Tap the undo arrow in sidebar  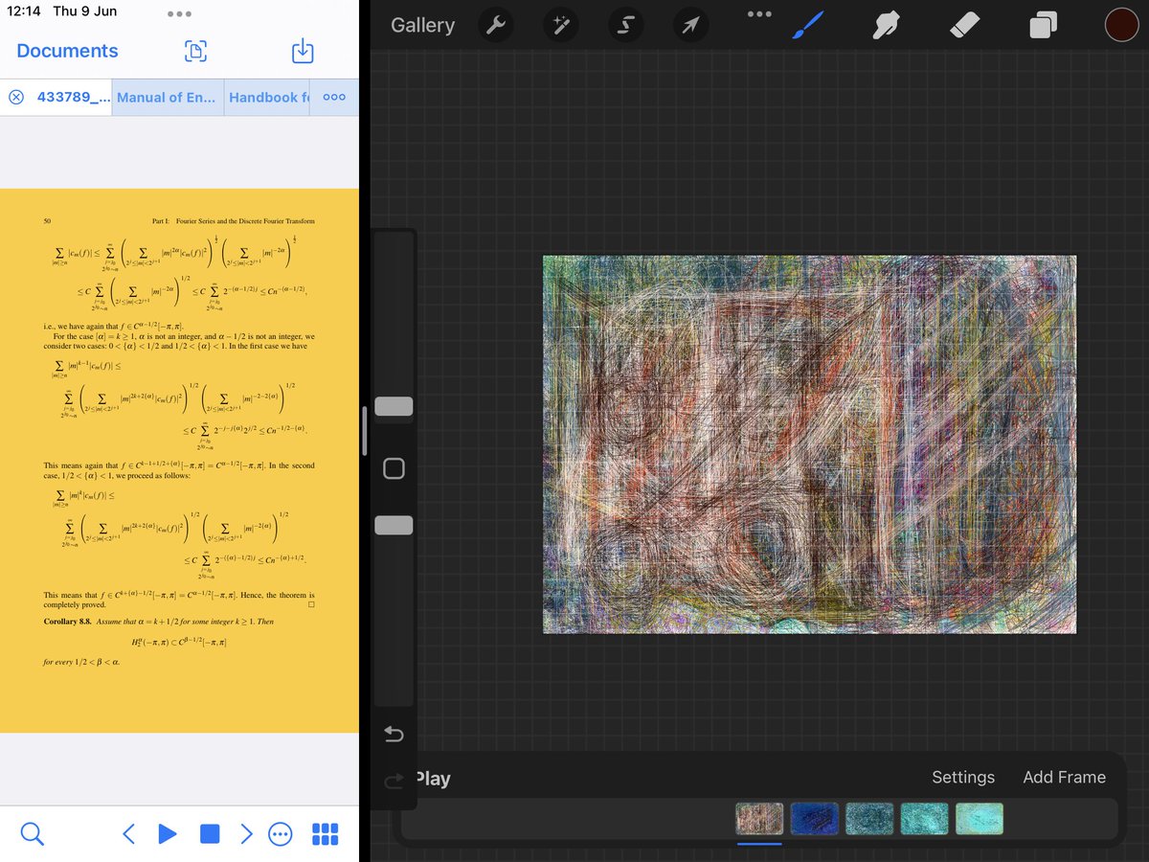pos(394,735)
